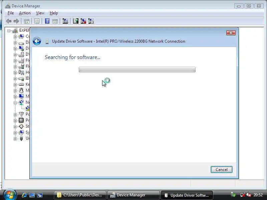Open the Properties toolbar icon
The image size is (267, 200).
(x=37, y=21)
